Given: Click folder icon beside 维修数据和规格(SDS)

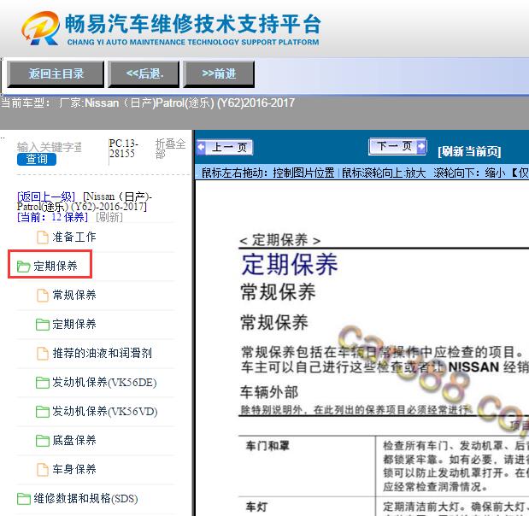Looking at the screenshot, I should point(24,498).
